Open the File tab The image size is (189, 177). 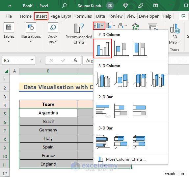point(9,16)
